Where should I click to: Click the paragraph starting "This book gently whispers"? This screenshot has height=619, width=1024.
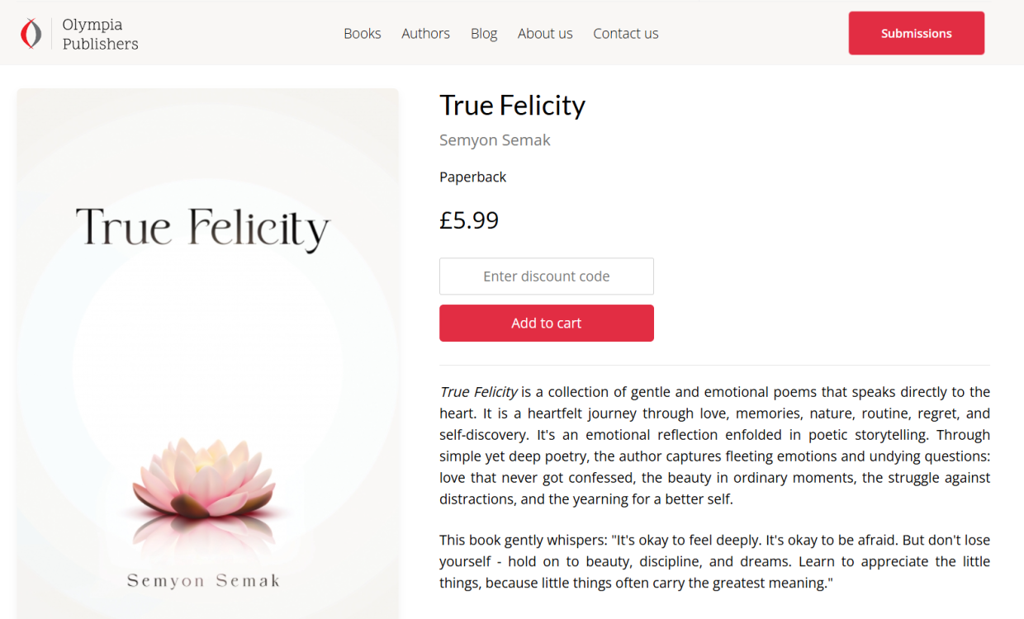[x=714, y=561]
